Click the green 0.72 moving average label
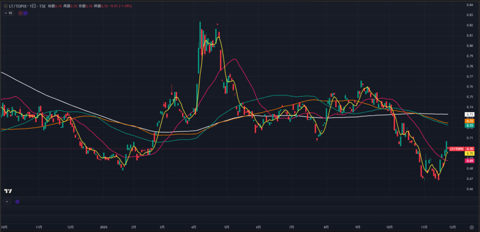The height and width of the screenshot is (232, 480). [x=470, y=126]
